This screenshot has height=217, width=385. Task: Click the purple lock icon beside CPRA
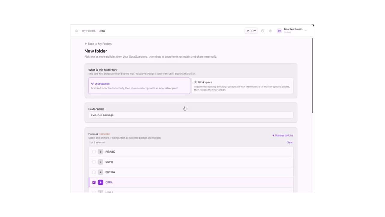[x=100, y=182]
